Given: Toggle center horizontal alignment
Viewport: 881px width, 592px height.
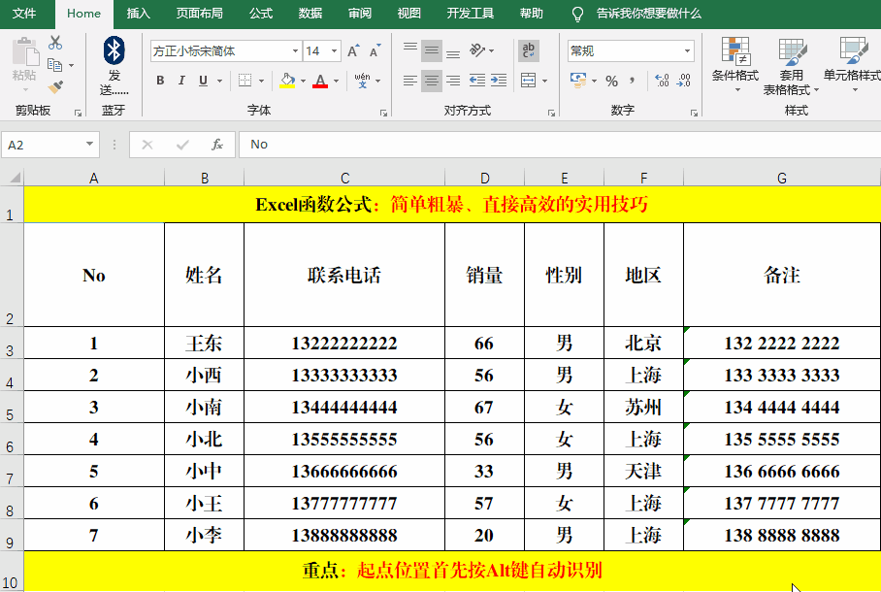Looking at the screenshot, I should click(x=432, y=81).
